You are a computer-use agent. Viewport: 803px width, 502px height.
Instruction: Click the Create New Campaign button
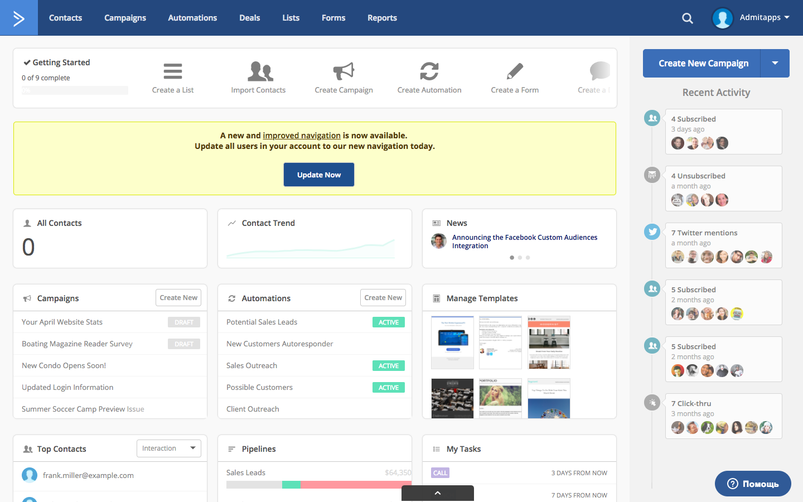(x=702, y=64)
